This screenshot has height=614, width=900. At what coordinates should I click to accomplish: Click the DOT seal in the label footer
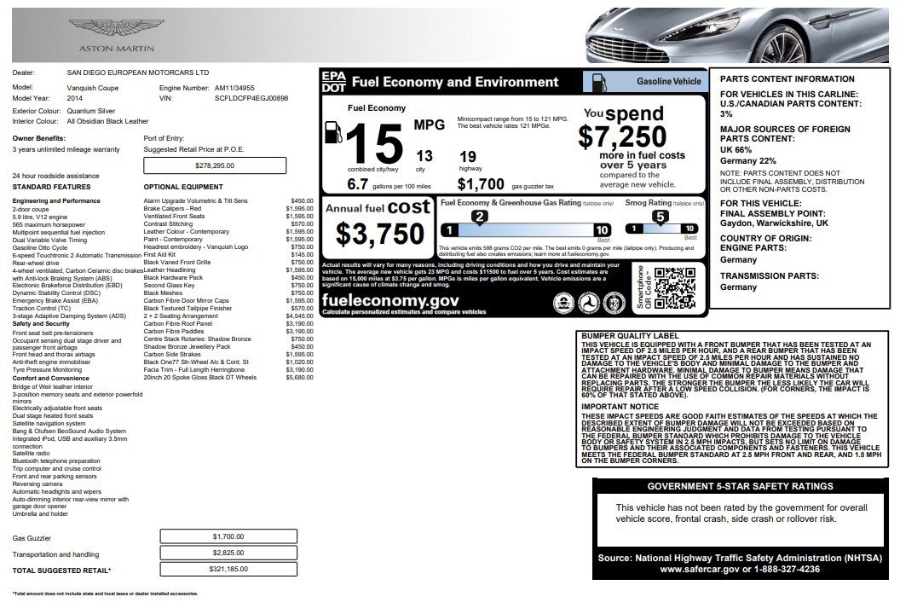(588, 303)
